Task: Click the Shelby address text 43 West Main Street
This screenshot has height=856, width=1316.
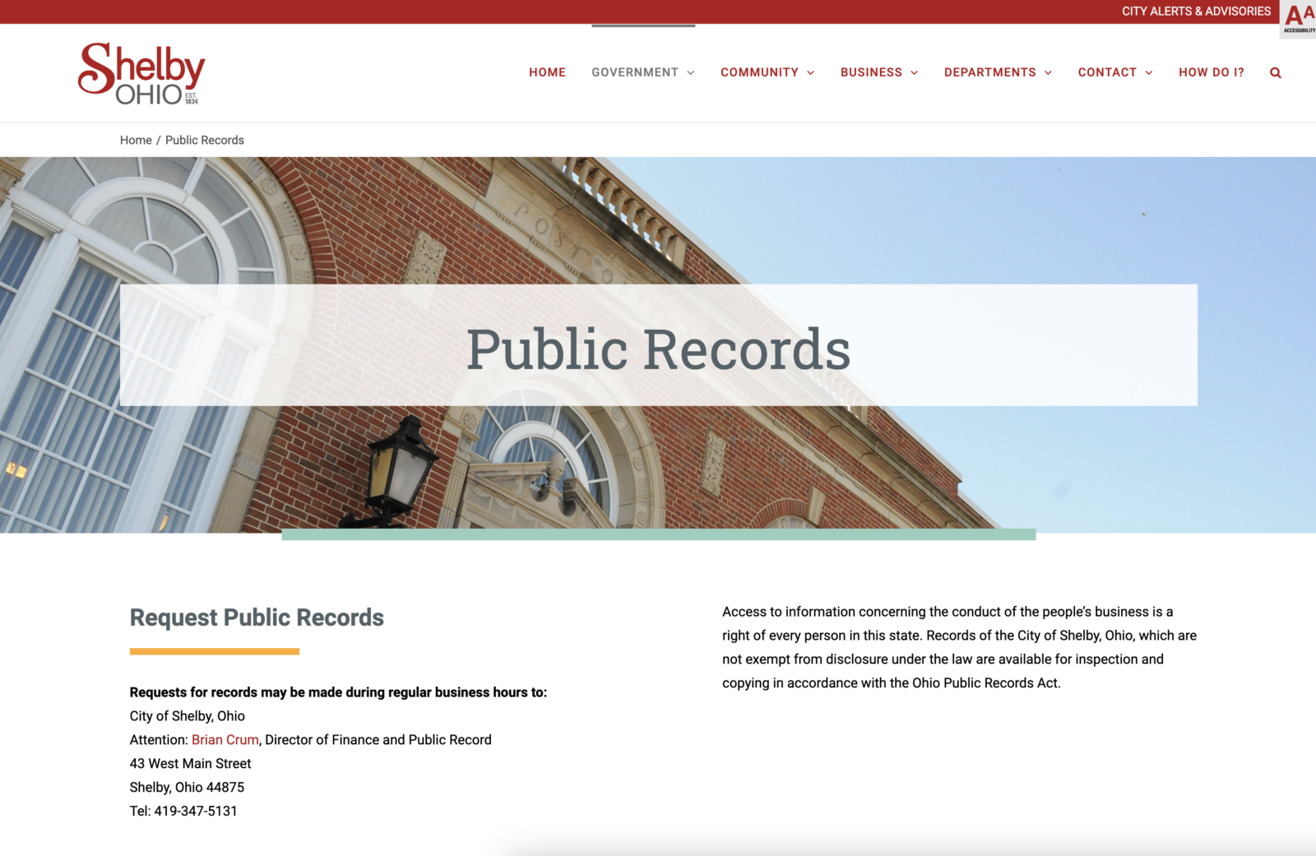Action: pos(190,763)
